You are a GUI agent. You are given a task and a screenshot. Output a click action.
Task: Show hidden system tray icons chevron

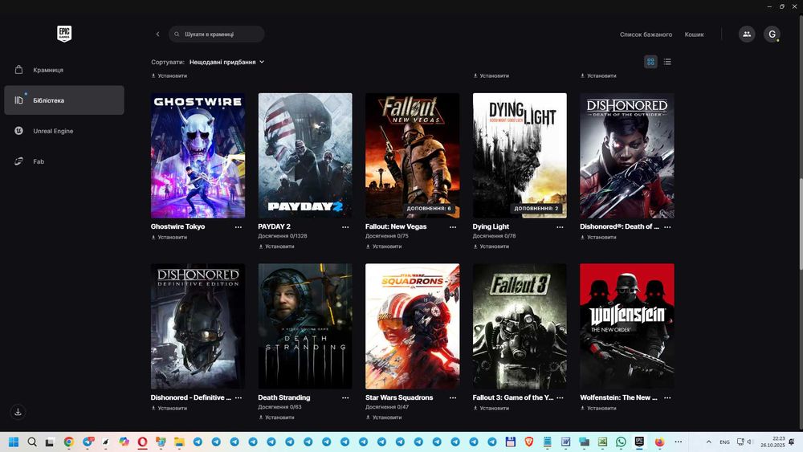[709, 442]
